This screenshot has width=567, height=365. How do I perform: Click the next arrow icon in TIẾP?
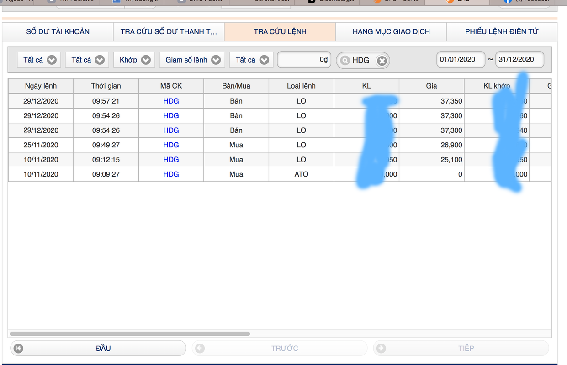coord(381,348)
